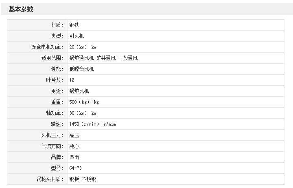Screen dimensions: 293x188
Task: Select the 材质 value 钢铁
Action: click(x=74, y=25)
